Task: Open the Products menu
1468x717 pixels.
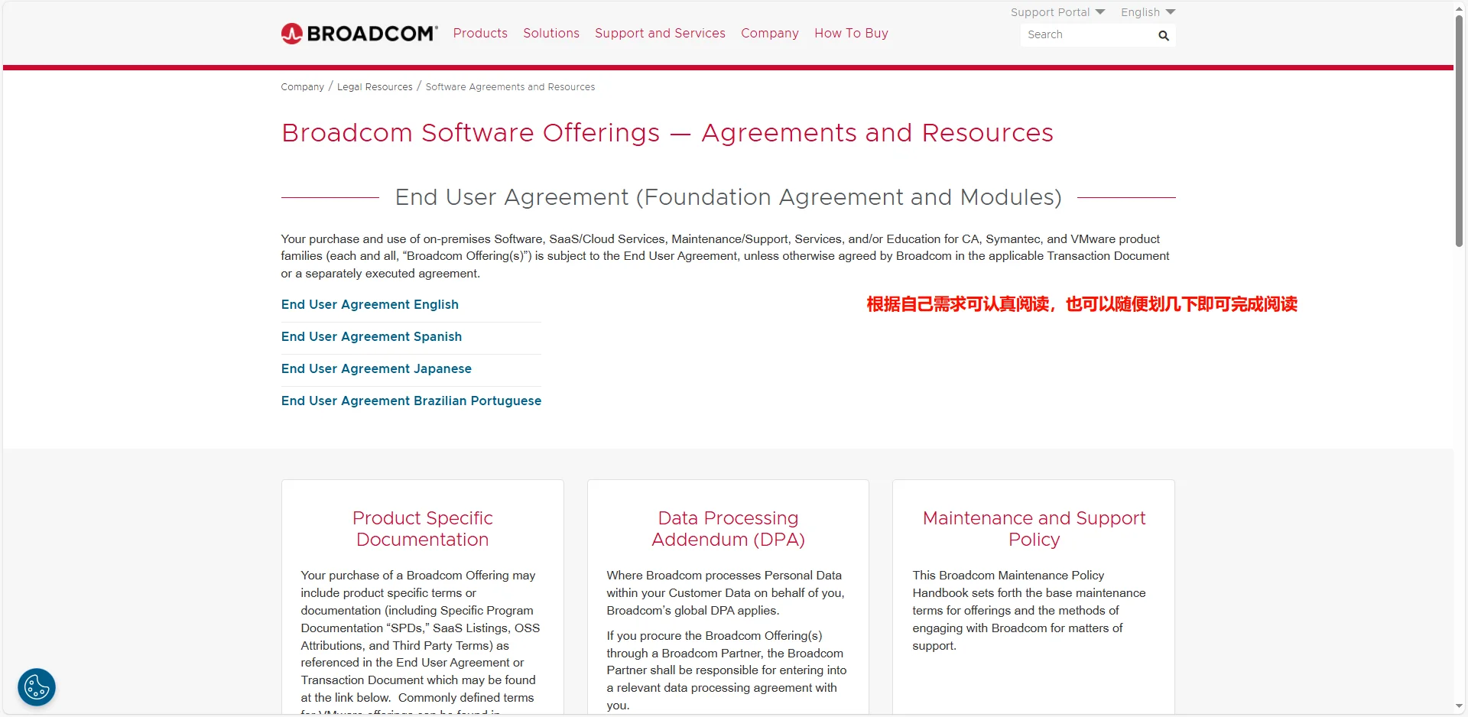Action: (x=480, y=34)
